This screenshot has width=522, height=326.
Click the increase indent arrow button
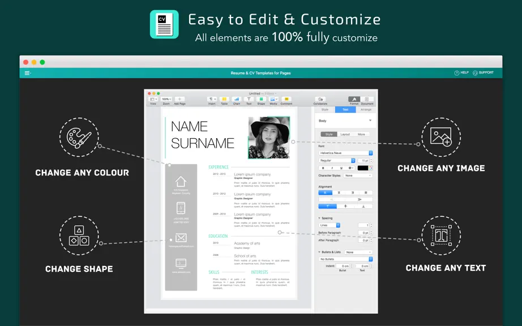pos(359,200)
